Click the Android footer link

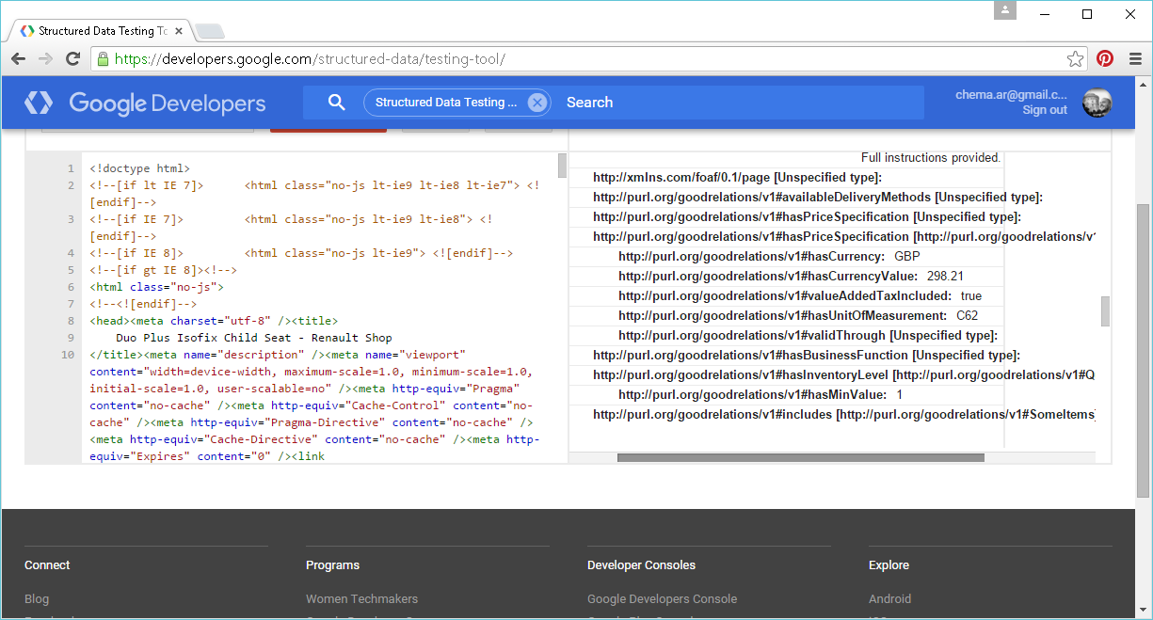pos(889,598)
